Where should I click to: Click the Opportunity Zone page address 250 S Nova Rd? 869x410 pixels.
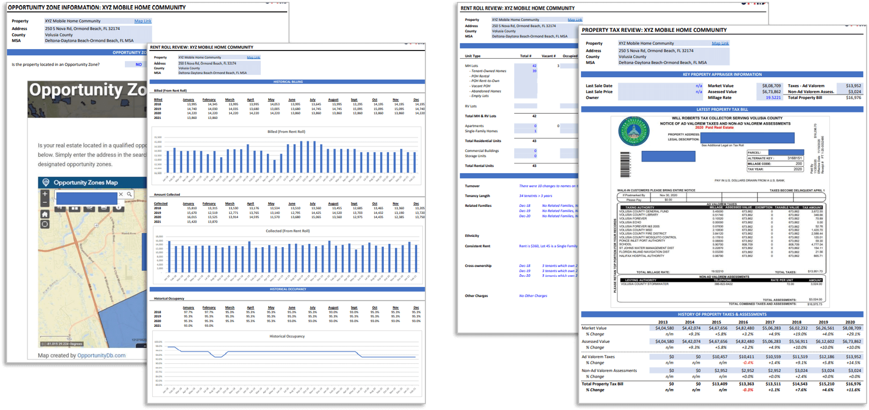coord(82,29)
